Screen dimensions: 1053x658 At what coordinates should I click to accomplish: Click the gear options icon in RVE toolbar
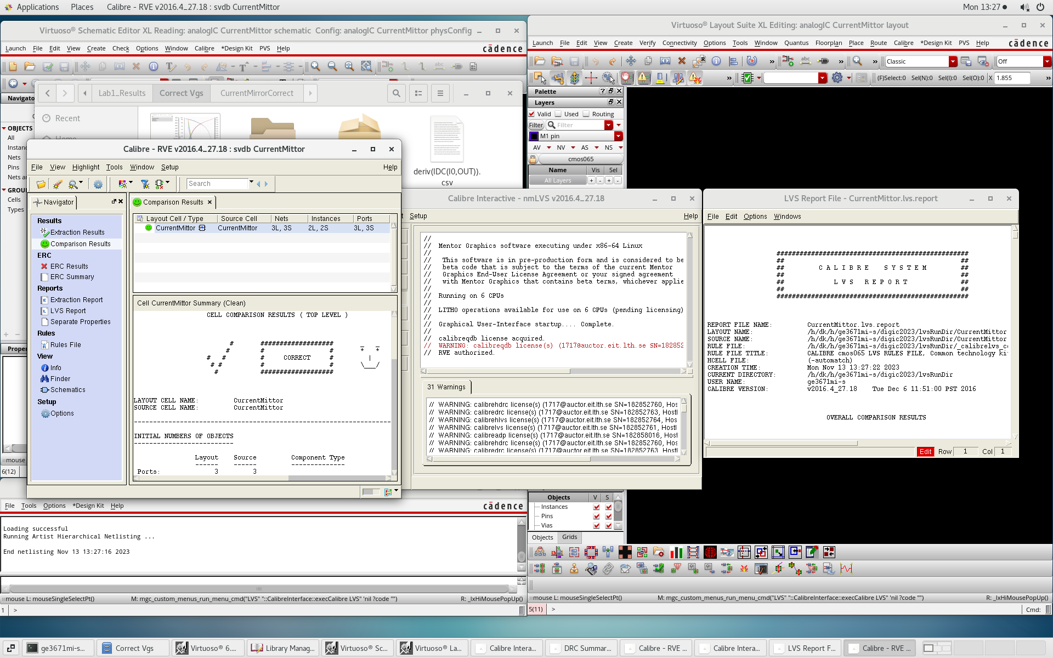coord(98,184)
